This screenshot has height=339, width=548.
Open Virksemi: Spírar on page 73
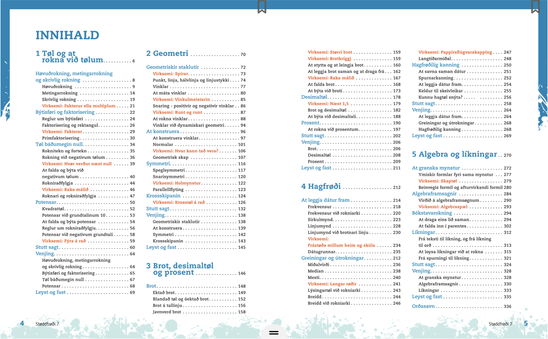coord(199,74)
